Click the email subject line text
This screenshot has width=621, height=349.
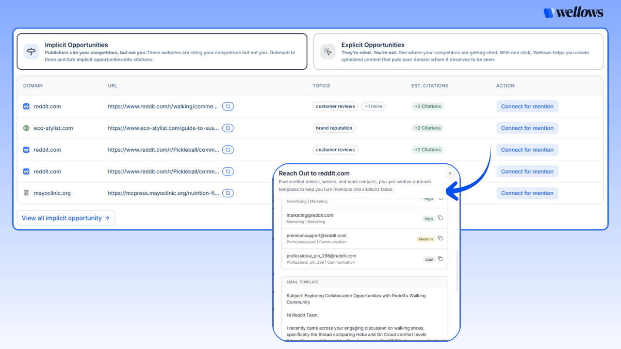[356, 299]
